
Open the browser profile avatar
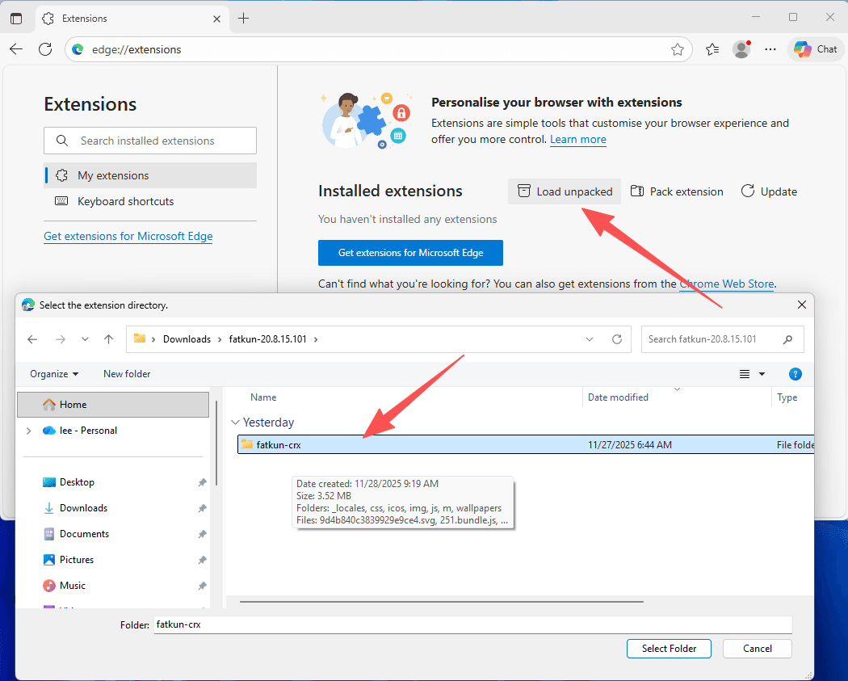click(741, 49)
